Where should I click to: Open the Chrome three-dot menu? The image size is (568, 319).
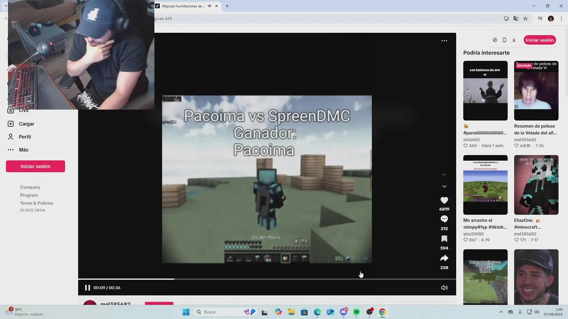561,19
